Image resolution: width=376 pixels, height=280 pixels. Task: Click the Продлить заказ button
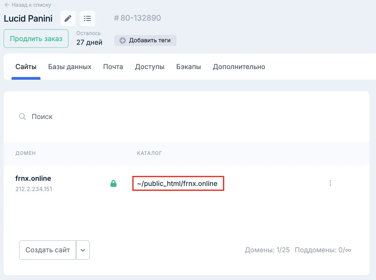[x=36, y=39]
